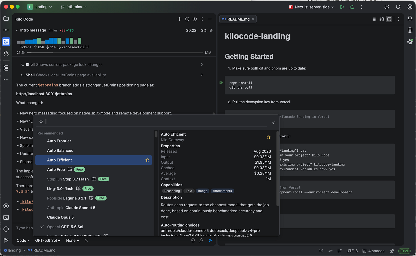The height and width of the screenshot is (256, 416).
Task: Open the Code mode dropdown
Action: point(23,241)
